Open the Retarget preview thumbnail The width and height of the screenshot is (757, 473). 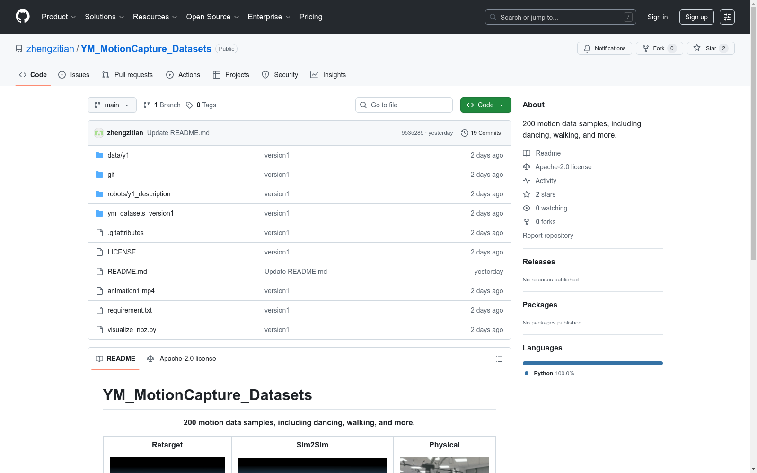[x=167, y=465]
